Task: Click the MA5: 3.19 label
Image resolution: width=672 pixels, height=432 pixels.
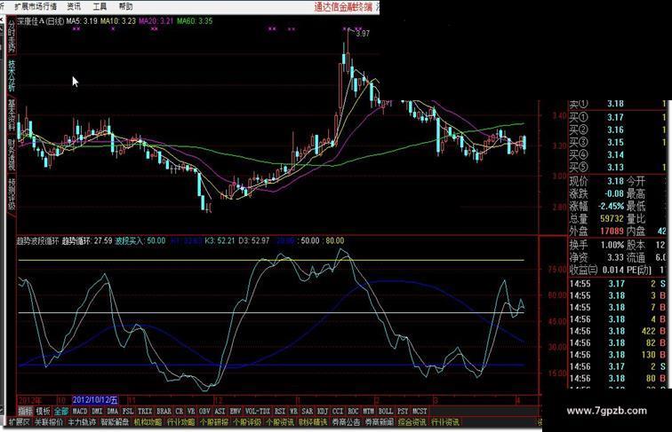Action: pyautogui.click(x=82, y=21)
